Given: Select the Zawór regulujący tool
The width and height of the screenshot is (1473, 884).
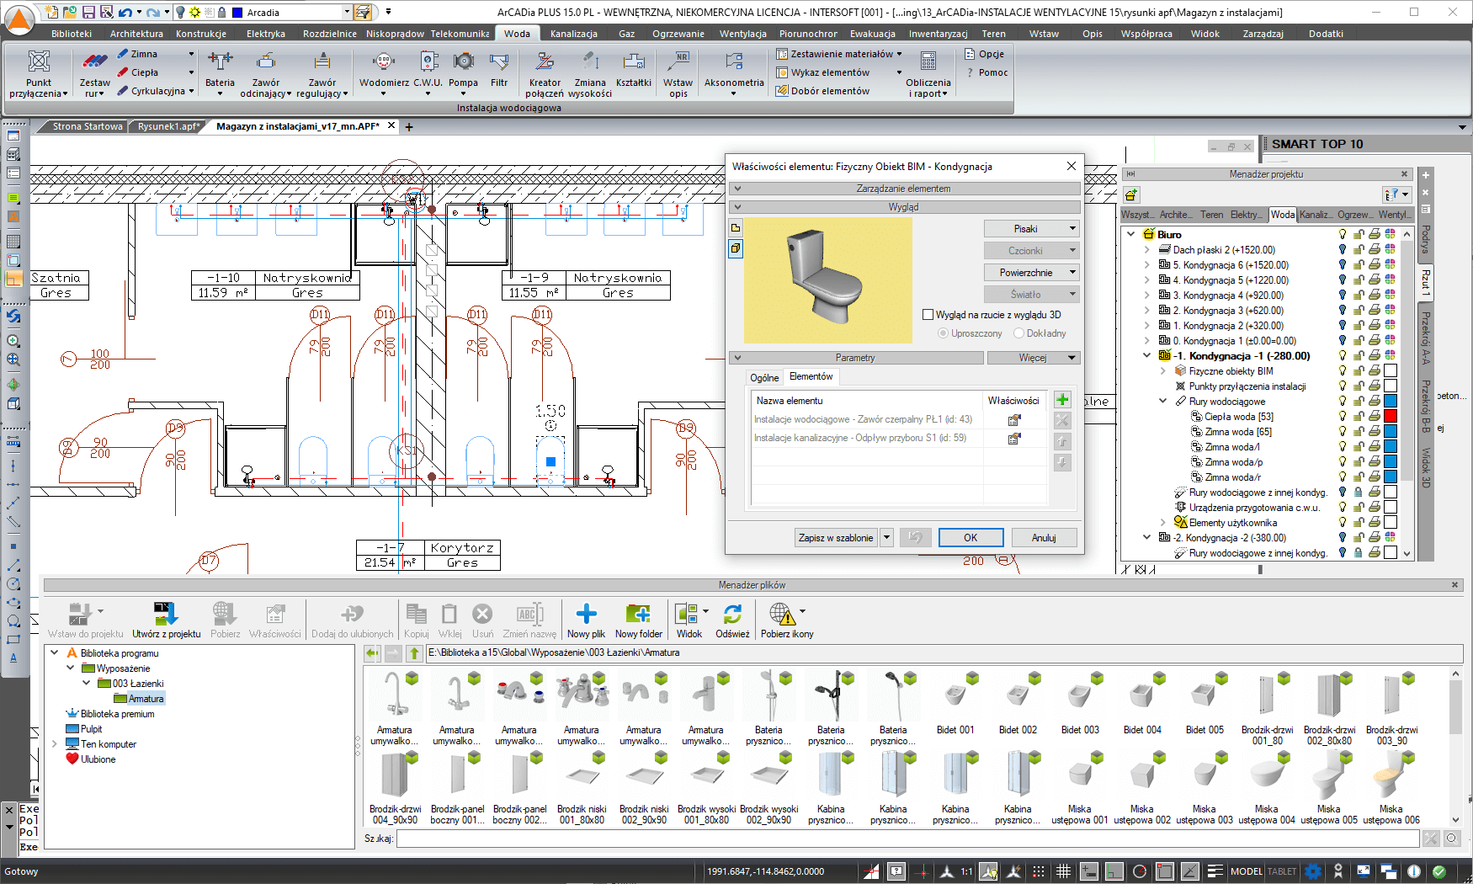Looking at the screenshot, I should 322,74.
